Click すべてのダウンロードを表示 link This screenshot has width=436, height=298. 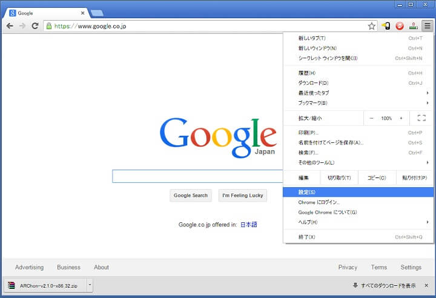(x=388, y=285)
